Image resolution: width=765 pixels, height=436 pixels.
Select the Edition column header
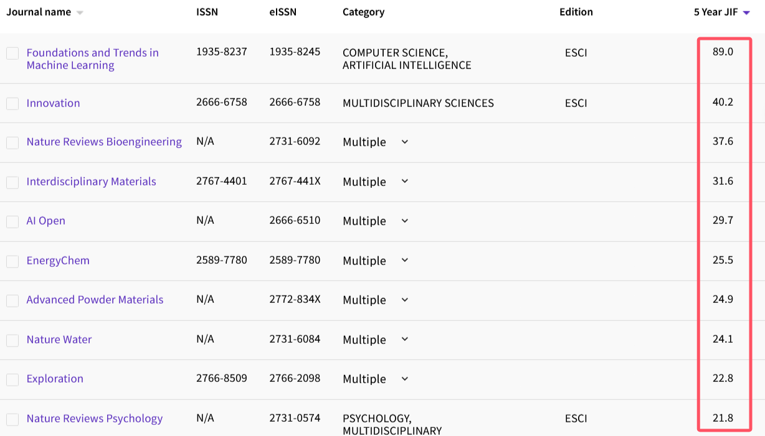[576, 12]
